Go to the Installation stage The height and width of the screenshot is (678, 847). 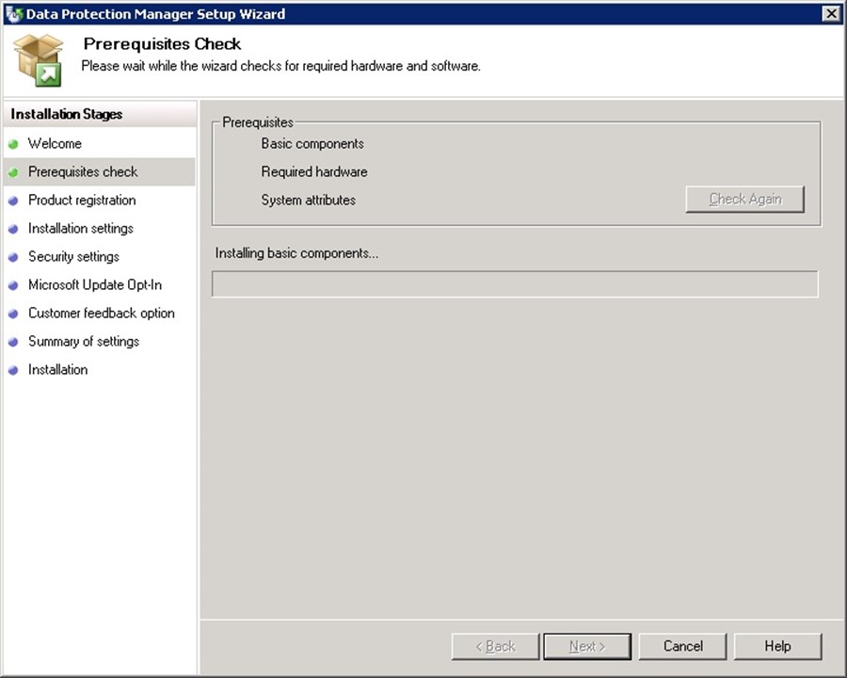(57, 370)
